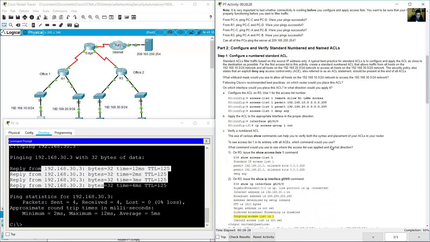Choose the Resize shape tool
430x242 pixels.
25,25
